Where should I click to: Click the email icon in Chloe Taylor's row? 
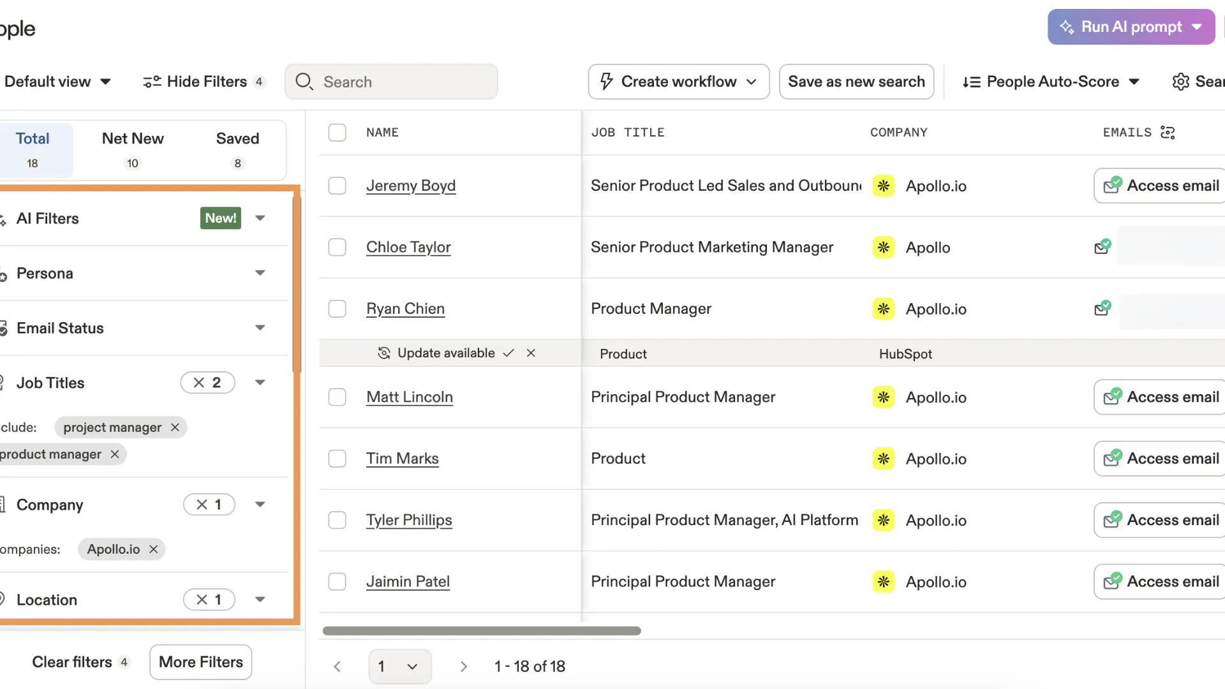point(1102,247)
